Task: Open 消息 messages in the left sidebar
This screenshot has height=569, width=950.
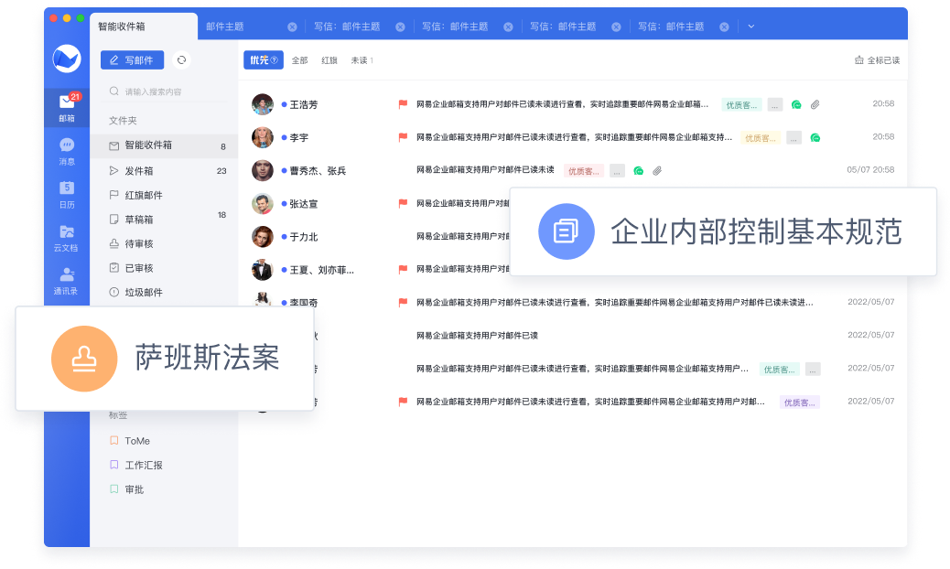Action: [x=67, y=151]
